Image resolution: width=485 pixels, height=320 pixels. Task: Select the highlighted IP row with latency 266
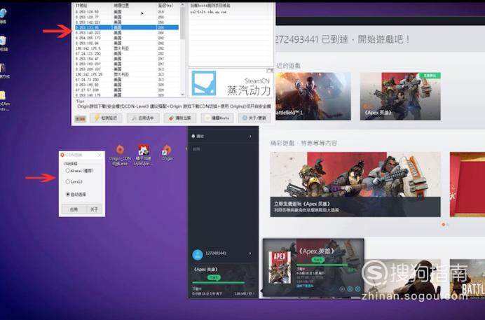[x=127, y=27]
